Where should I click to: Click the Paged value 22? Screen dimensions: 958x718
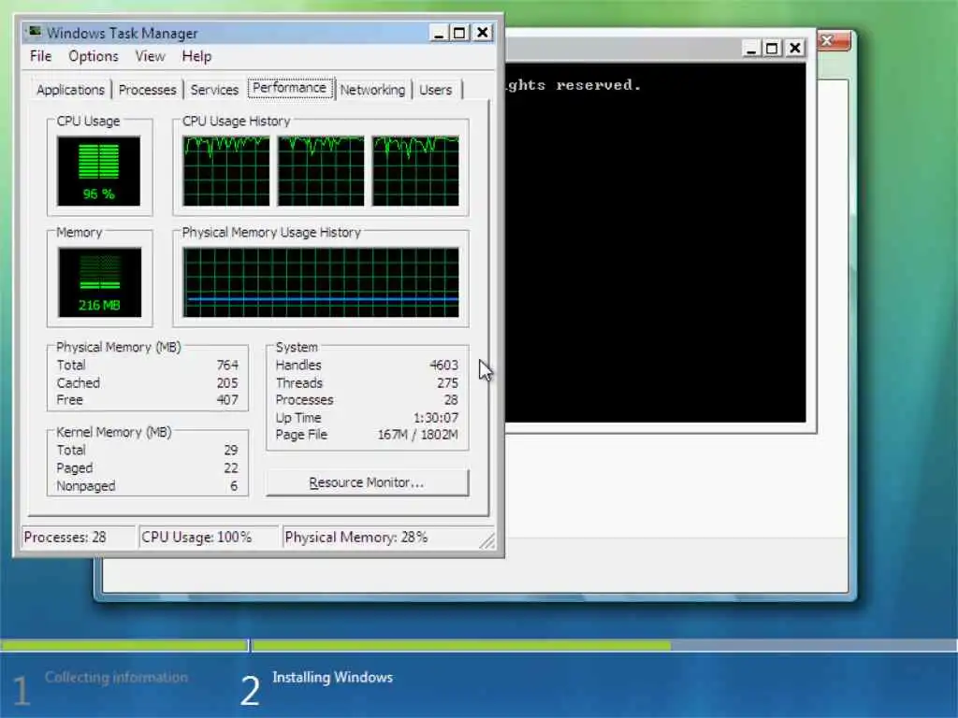coord(230,468)
